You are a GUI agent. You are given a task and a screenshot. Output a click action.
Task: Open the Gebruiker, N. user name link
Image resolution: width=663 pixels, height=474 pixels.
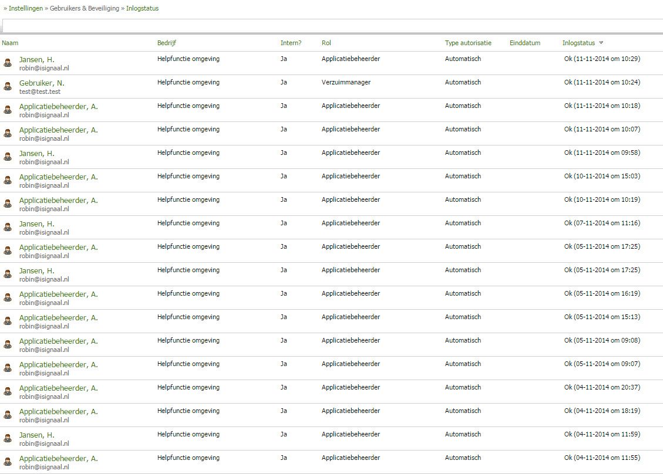tap(42, 83)
